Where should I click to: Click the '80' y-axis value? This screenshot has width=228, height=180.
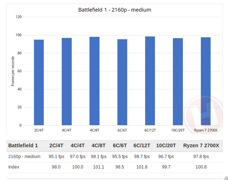[19, 53]
